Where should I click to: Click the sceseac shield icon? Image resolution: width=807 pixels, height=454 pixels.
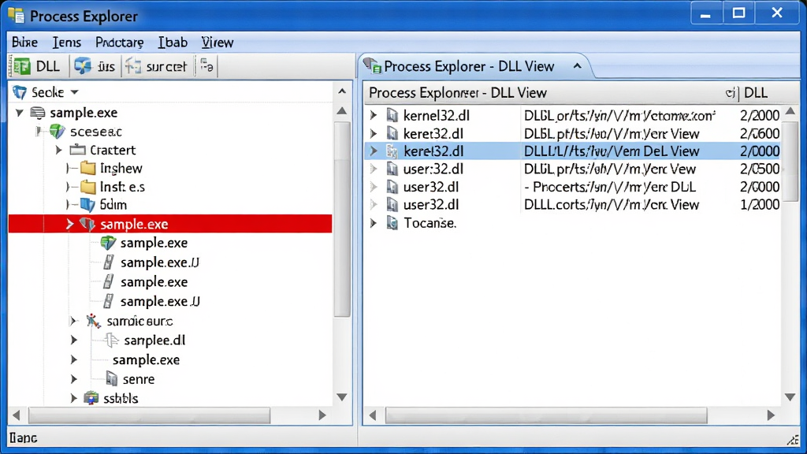(x=57, y=132)
